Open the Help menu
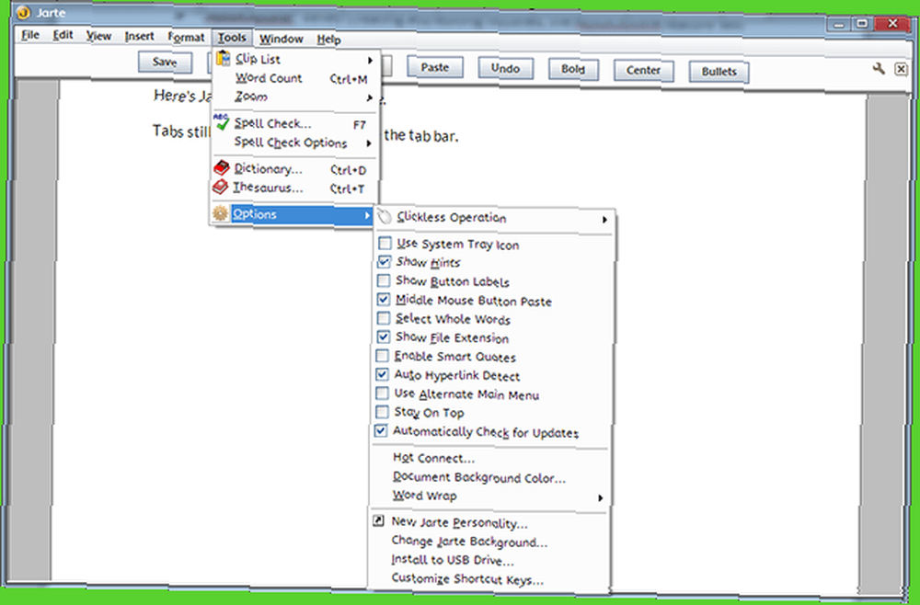This screenshot has width=920, height=605. coord(328,40)
